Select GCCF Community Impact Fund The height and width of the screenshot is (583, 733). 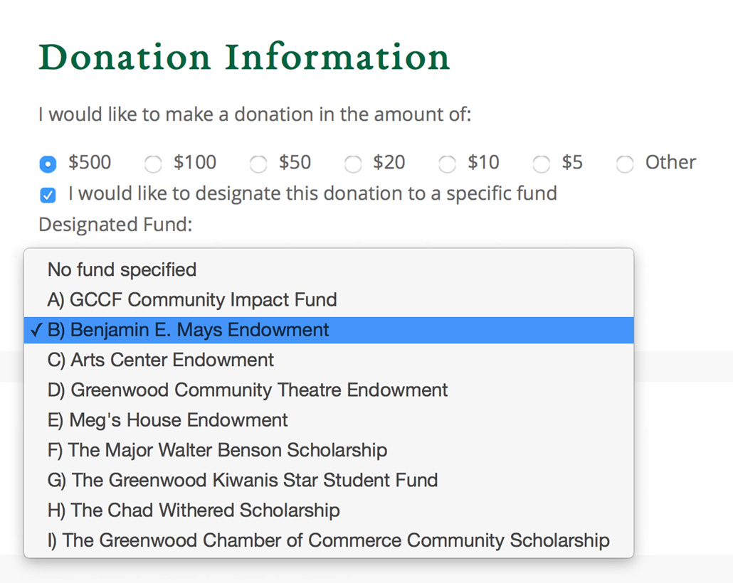pos(329,299)
